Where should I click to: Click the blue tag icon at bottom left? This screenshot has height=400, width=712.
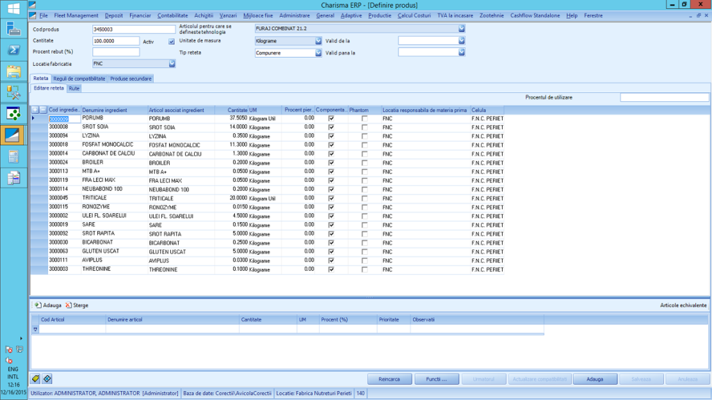(x=47, y=378)
